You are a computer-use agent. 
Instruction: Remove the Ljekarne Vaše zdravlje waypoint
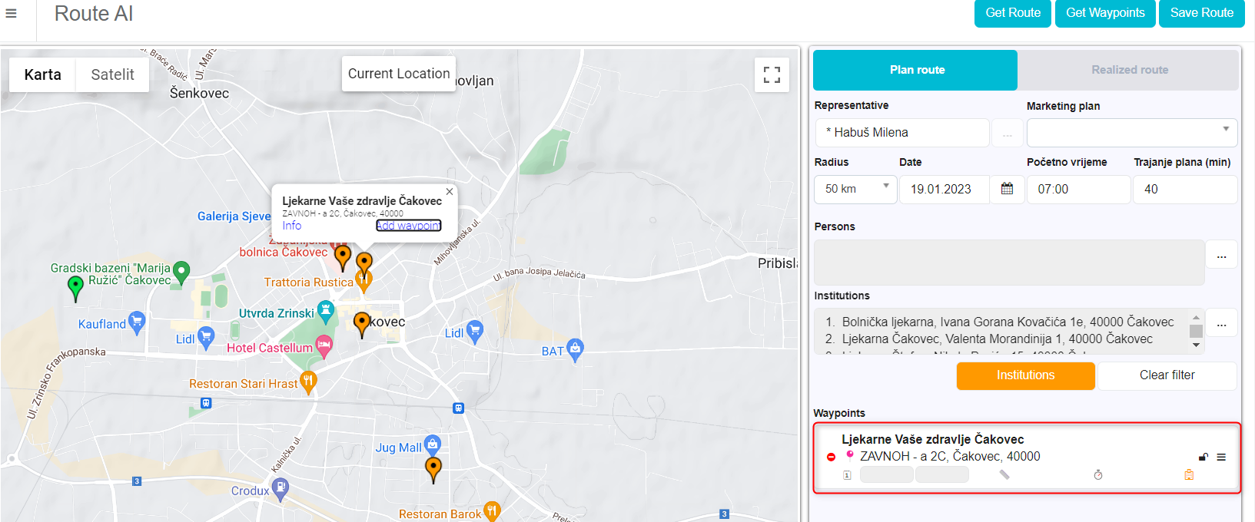pyautogui.click(x=831, y=458)
